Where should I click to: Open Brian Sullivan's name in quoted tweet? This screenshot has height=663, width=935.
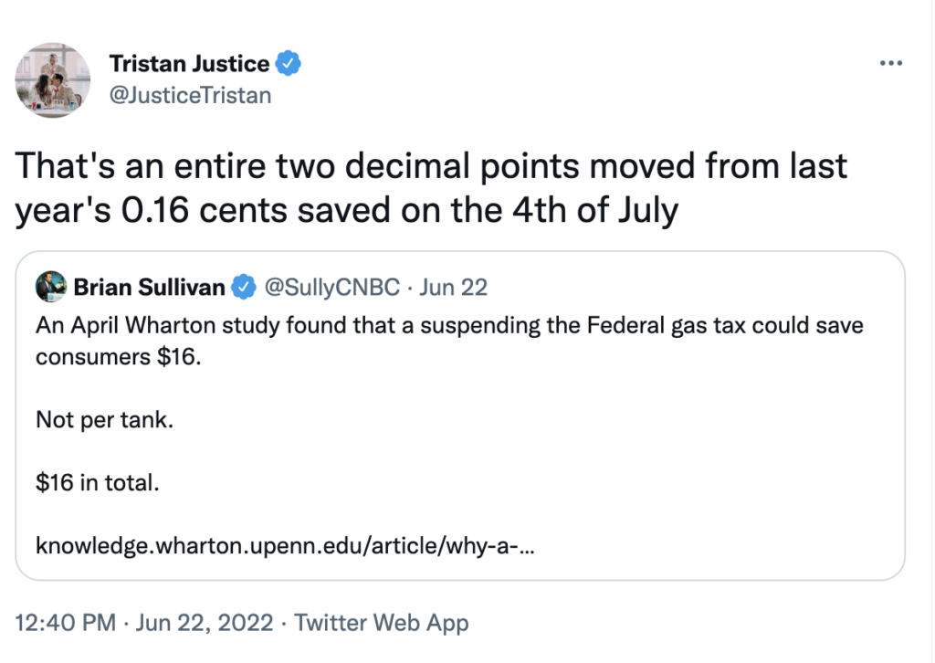149,288
